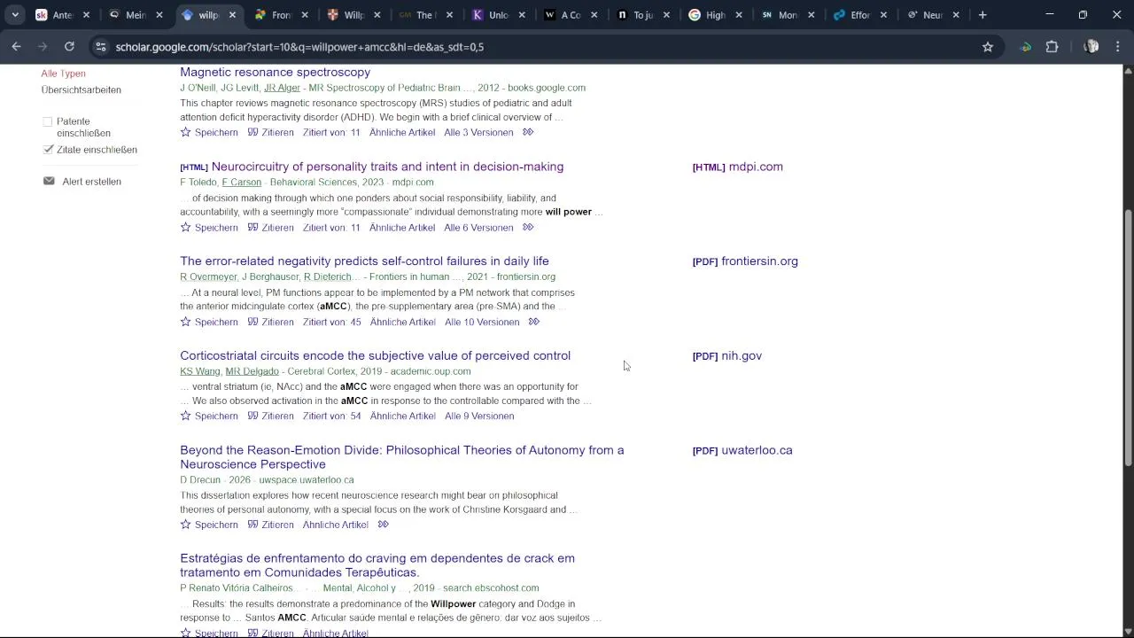1134x638 pixels.
Task: Save the Neurocircuitry of personality traits result
Action: [x=209, y=228]
